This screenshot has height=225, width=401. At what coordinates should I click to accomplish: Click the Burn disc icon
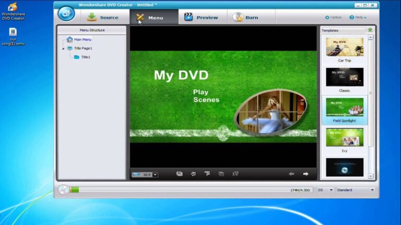238,17
